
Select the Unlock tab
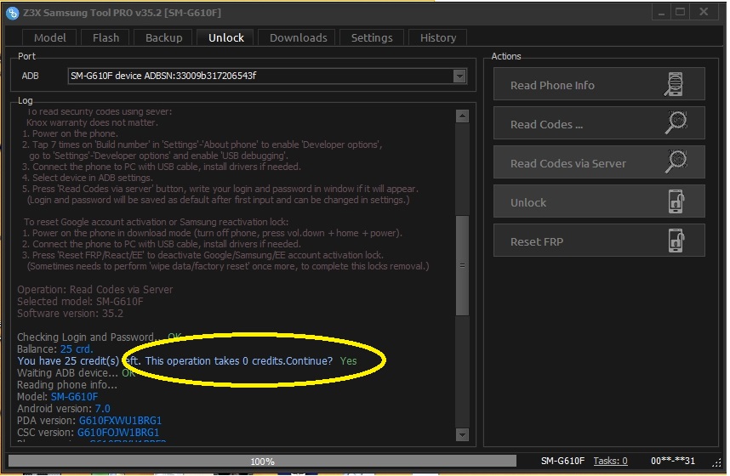pos(225,37)
